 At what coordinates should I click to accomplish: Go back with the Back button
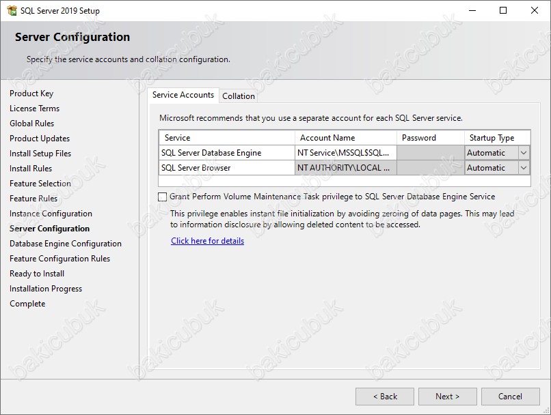click(385, 397)
